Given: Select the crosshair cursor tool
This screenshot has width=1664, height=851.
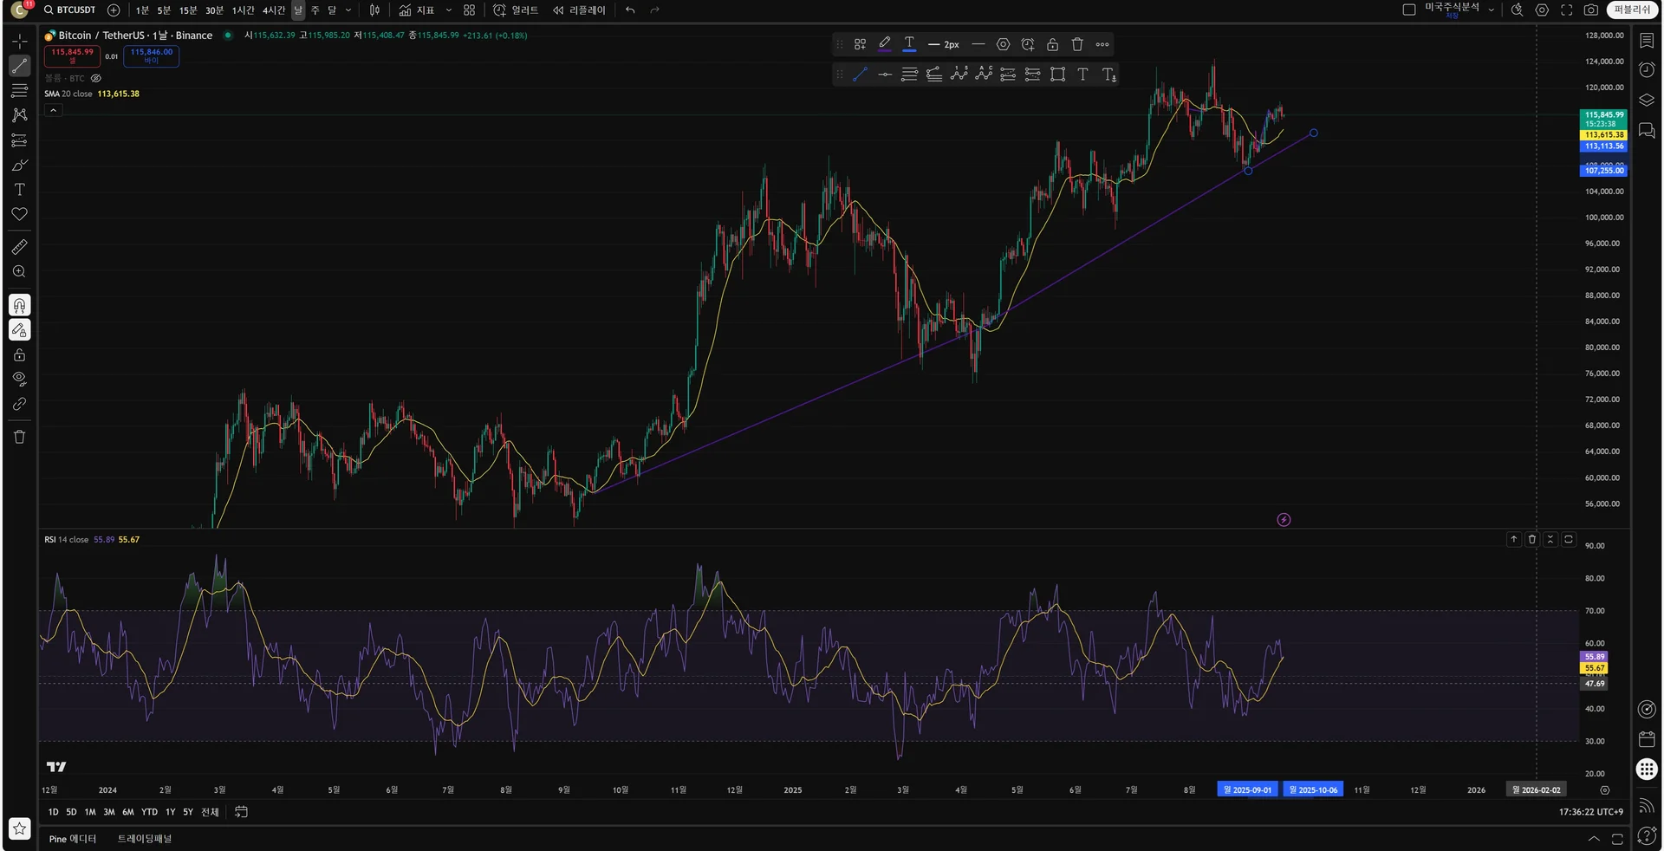Looking at the screenshot, I should [19, 41].
